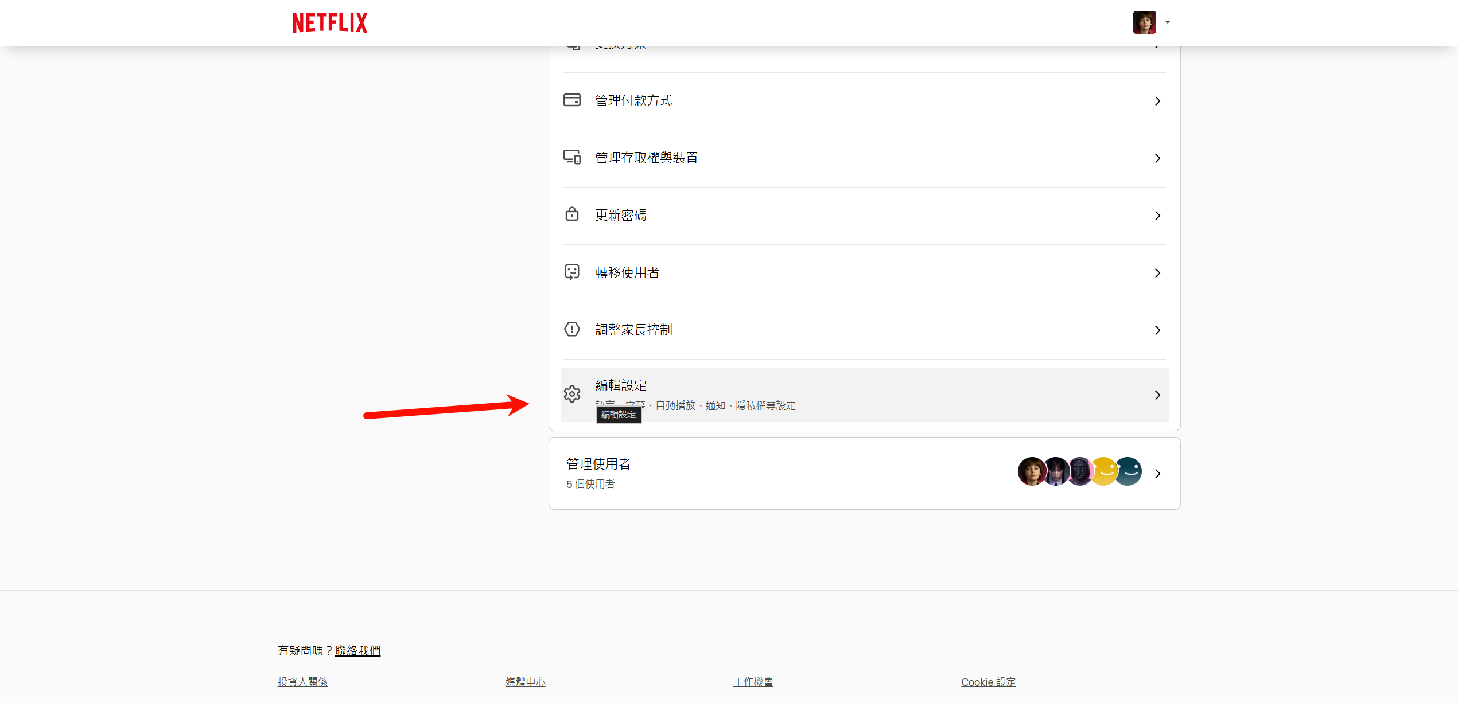This screenshot has width=1458, height=703.
Task: Click the credit card icon for 管理付款方式
Action: [571, 100]
